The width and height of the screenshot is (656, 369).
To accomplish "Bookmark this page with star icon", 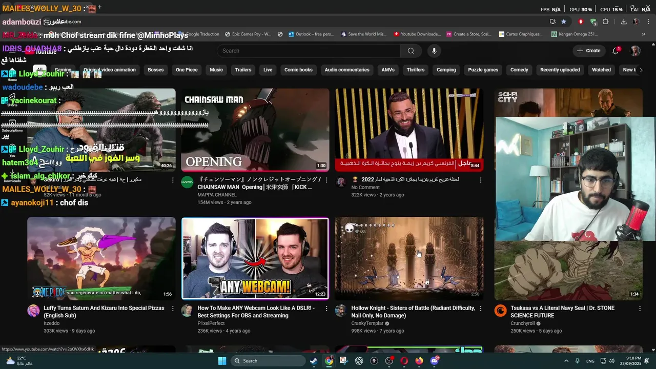I will point(564,22).
